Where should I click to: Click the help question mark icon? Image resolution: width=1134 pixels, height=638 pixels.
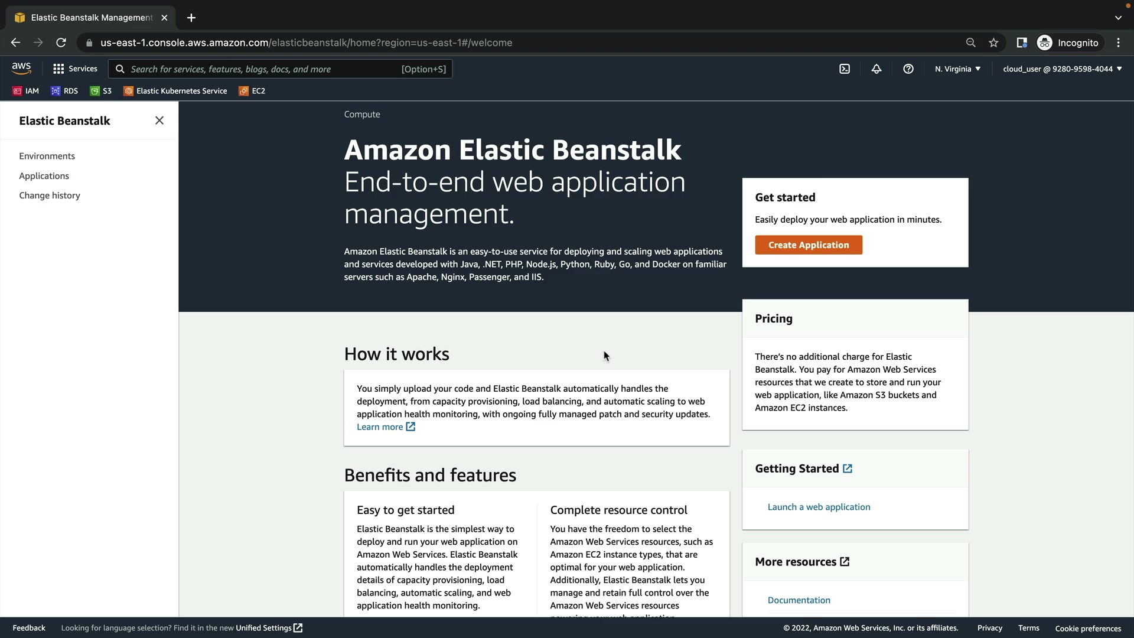coord(908,69)
